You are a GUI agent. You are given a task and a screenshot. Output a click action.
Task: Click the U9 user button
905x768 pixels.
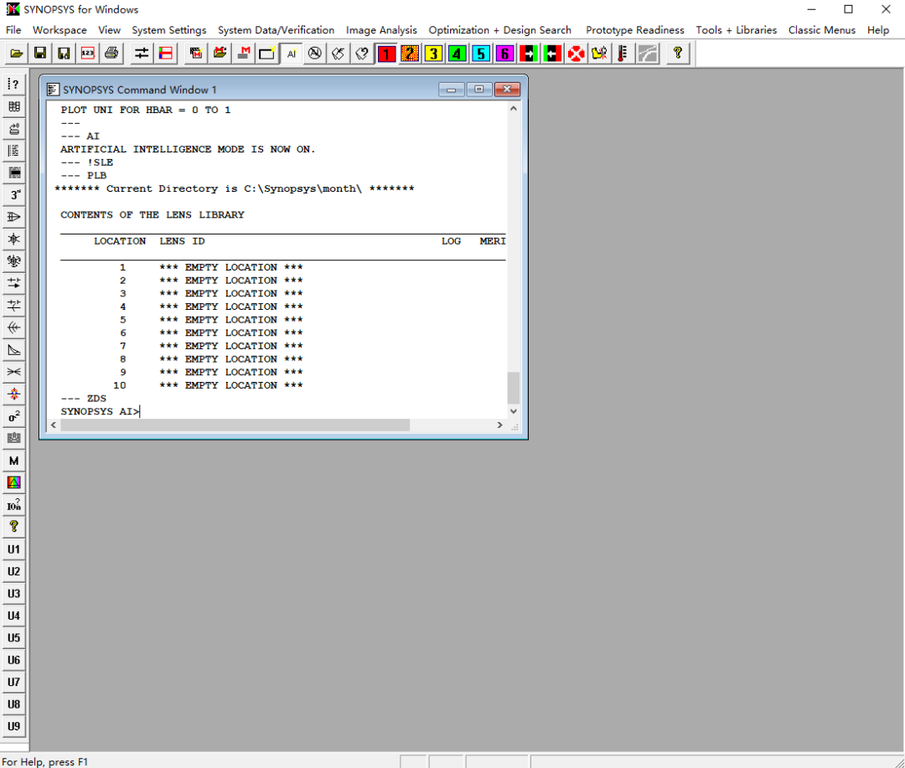[14, 726]
